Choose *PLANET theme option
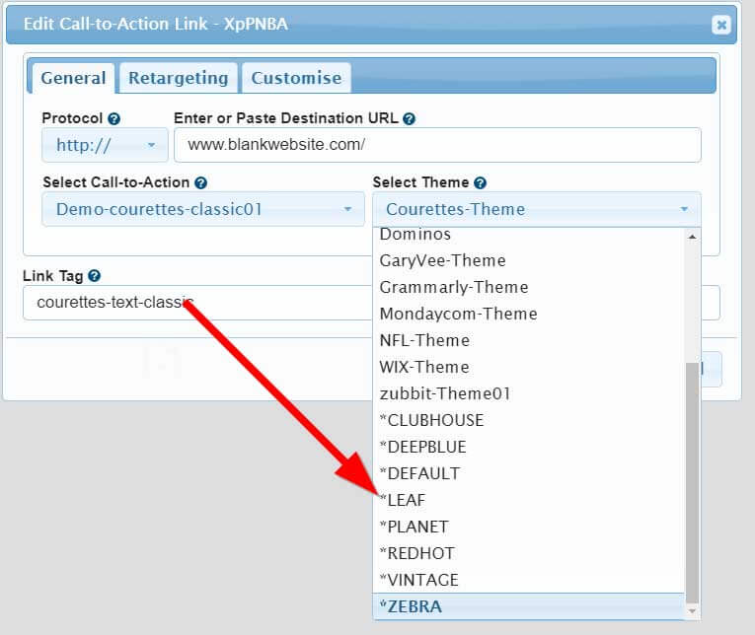 528,527
